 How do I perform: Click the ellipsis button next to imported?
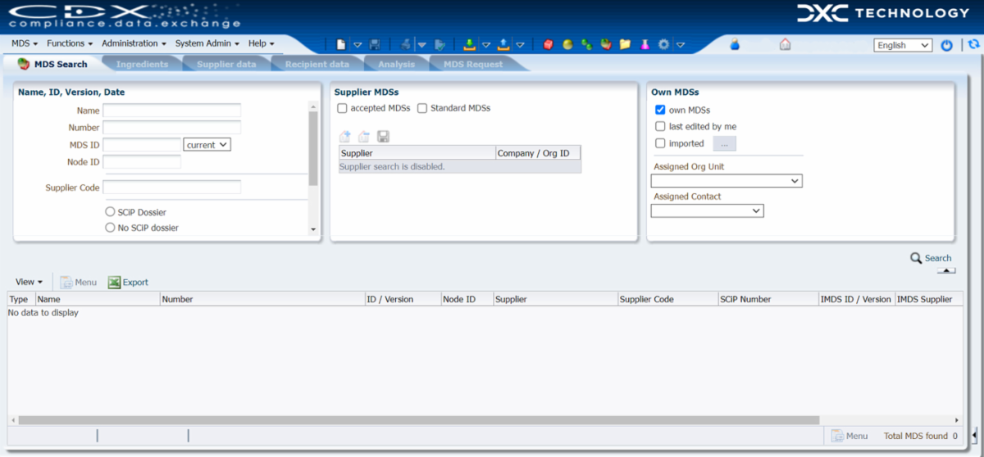point(724,144)
